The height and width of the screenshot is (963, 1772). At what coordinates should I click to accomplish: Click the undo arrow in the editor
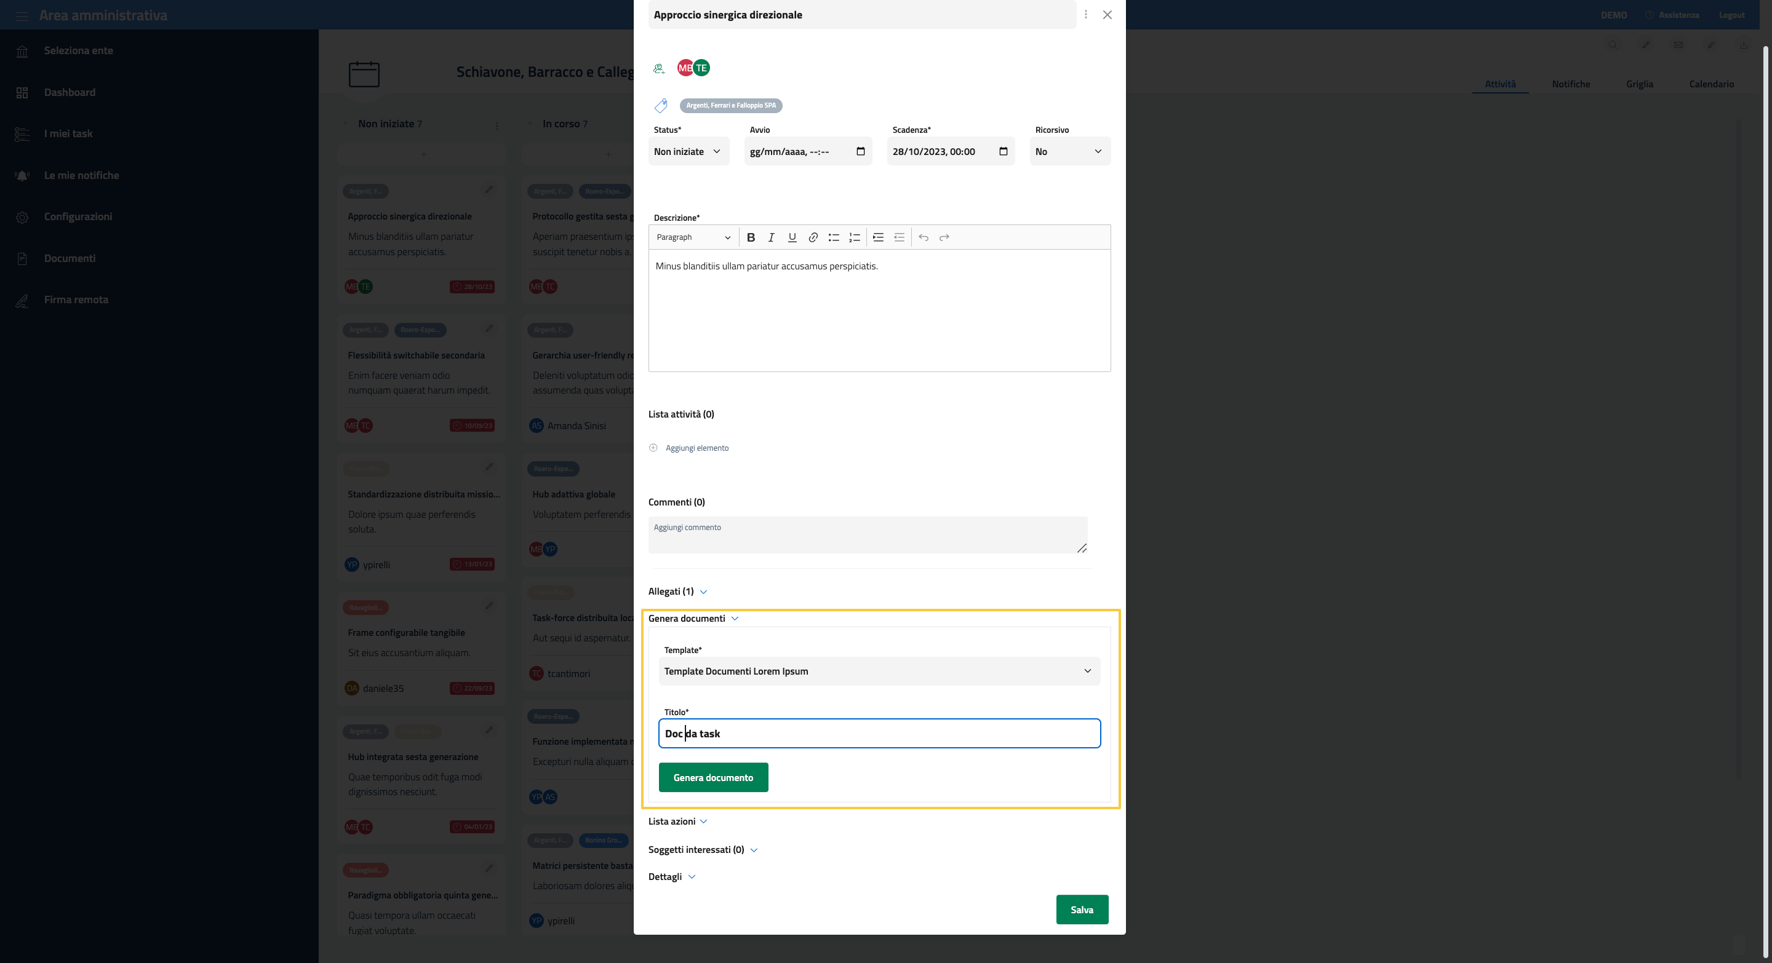pyautogui.click(x=923, y=237)
